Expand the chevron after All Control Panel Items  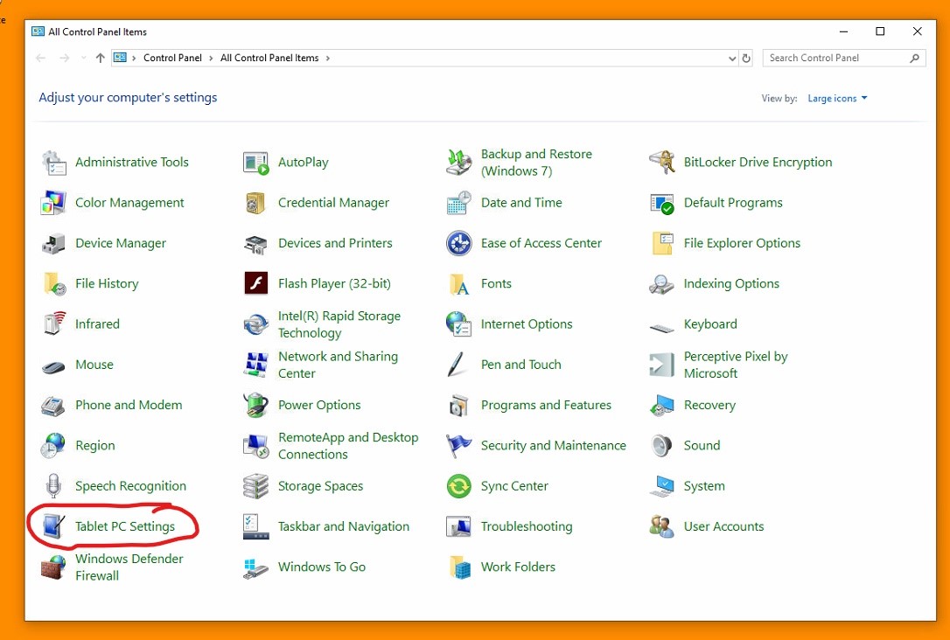coord(328,58)
